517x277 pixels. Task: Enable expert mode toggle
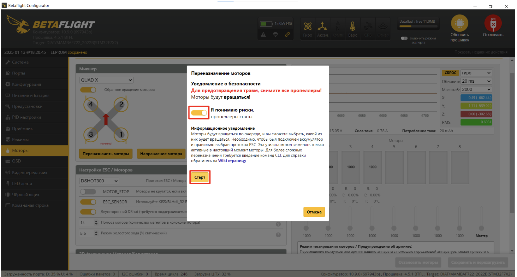click(404, 38)
